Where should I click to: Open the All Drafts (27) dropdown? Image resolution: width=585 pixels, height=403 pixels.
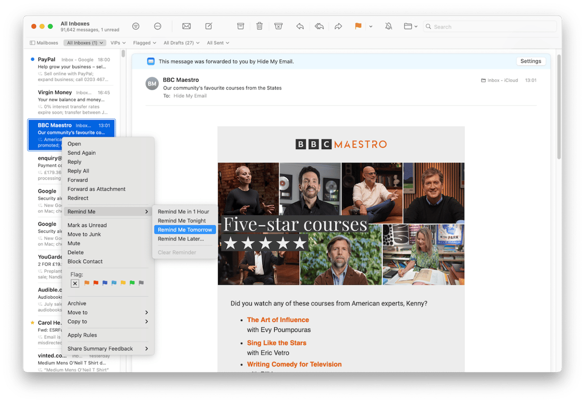(x=181, y=43)
